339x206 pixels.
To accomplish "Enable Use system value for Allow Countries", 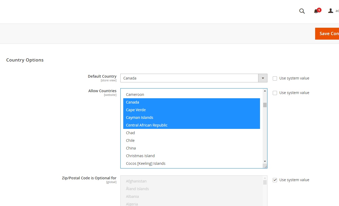I will click(275, 93).
